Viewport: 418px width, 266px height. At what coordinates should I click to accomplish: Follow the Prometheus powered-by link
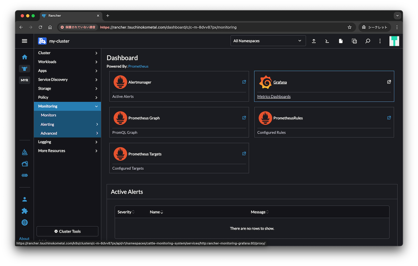138,66
